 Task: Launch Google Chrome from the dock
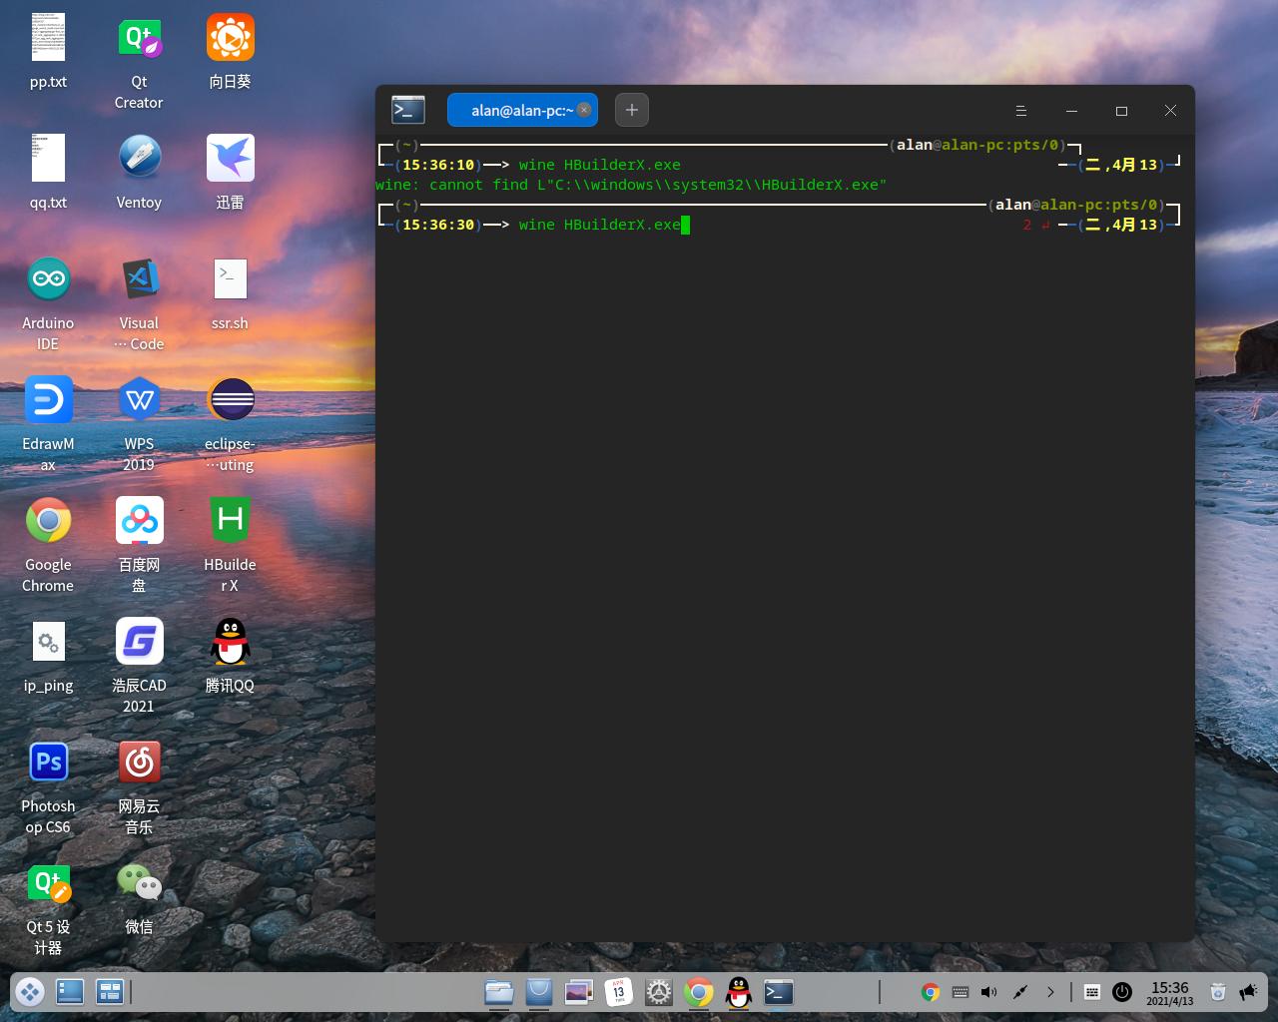(699, 992)
